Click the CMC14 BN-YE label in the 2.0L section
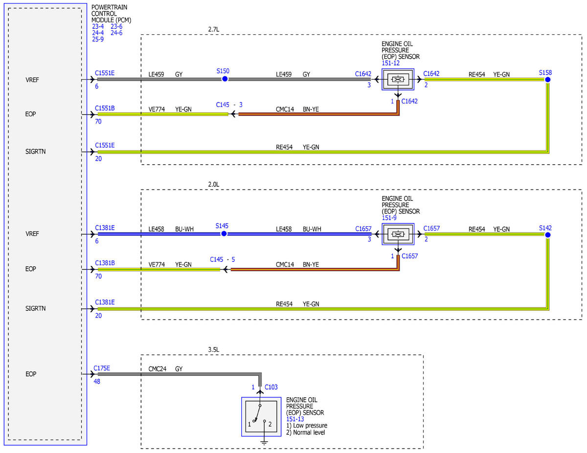Image resolution: width=587 pixels, height=453 pixels. pyautogui.click(x=297, y=264)
